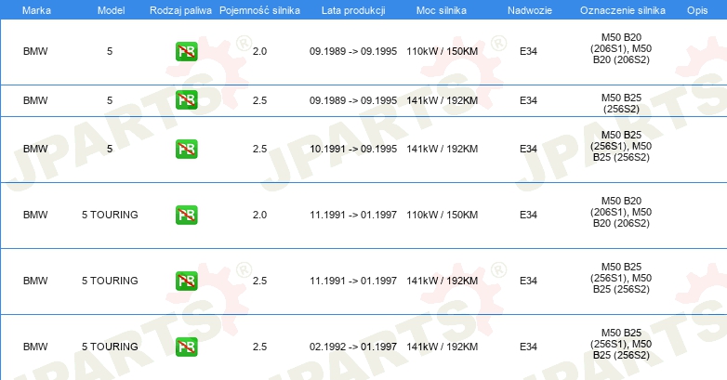Select the Nadwozie column header
Screen dimensions: 727x380
(530, 10)
